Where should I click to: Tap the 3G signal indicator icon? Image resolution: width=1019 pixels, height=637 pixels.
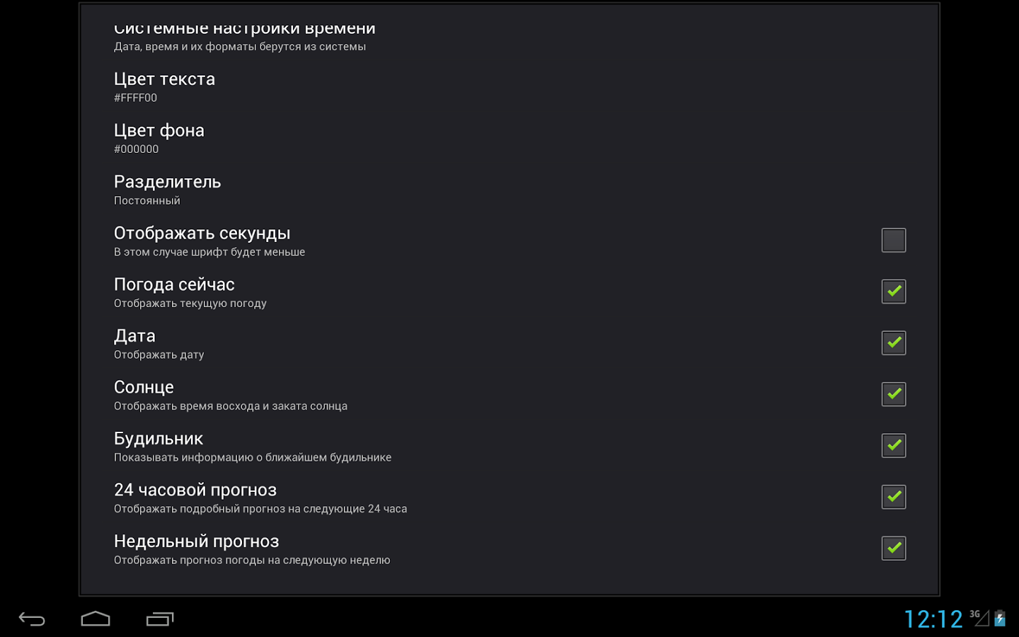[979, 618]
